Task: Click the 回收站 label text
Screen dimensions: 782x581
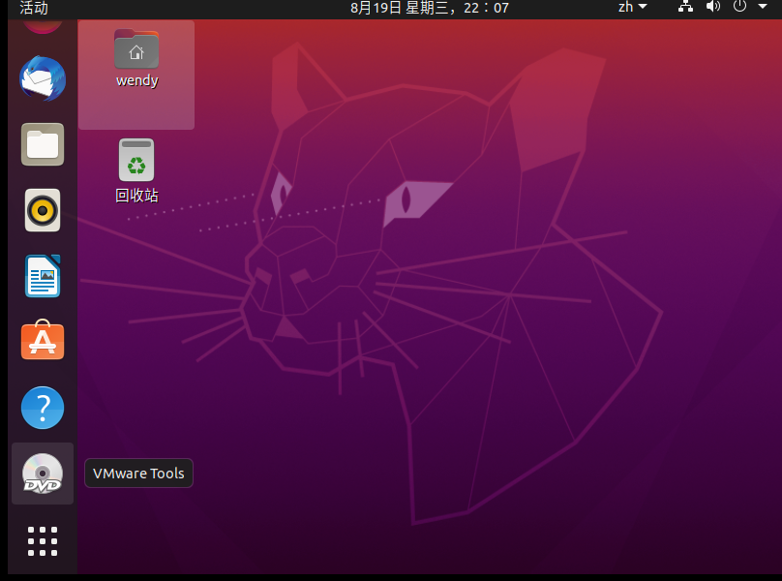Action: 136,196
